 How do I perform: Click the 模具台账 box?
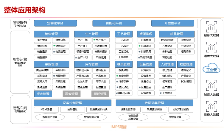point(124,70)
